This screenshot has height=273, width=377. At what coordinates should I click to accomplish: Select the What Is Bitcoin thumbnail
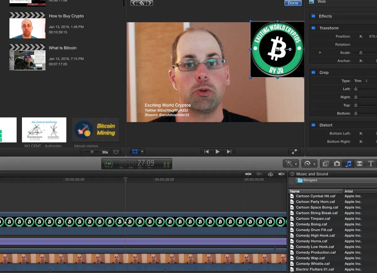click(x=27, y=57)
